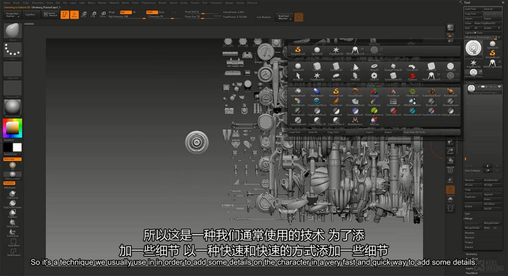Click Make PolyMesh3D button
The image size is (508, 276).
[488, 23]
